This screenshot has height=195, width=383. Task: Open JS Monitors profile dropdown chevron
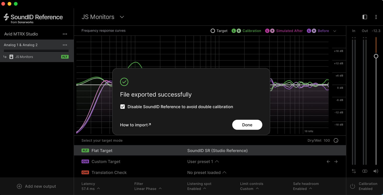tap(122, 17)
